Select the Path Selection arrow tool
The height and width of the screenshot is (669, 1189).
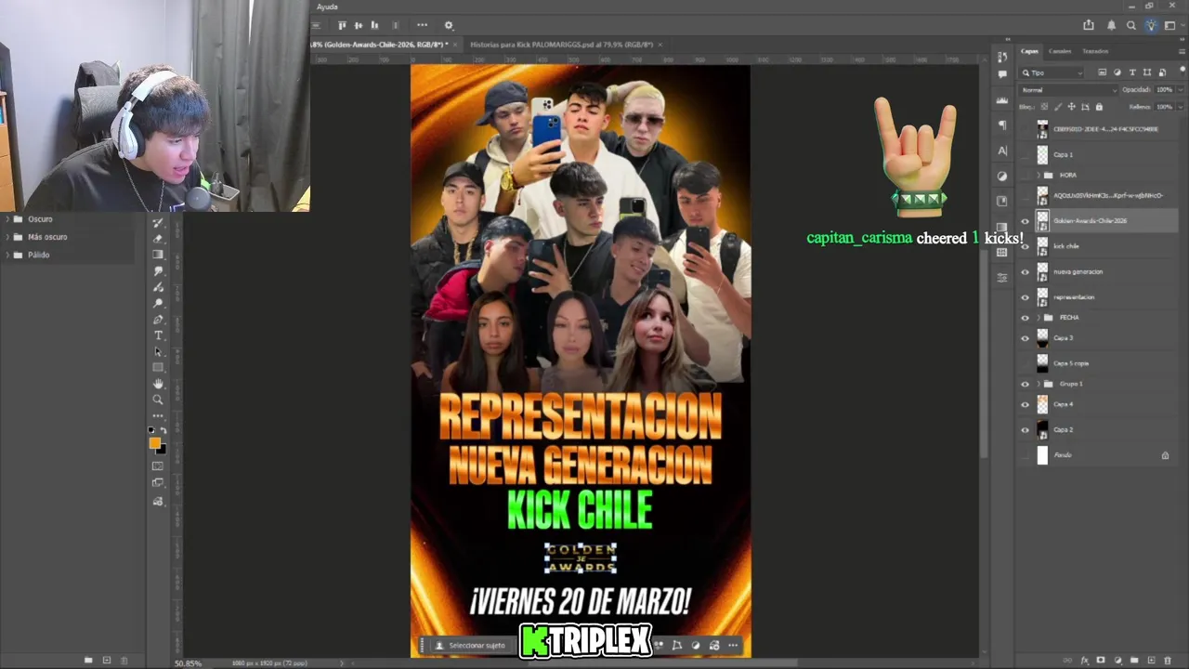click(x=158, y=351)
